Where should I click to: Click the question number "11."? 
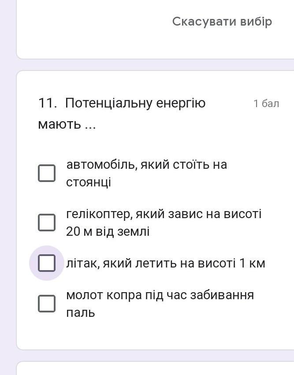(x=48, y=104)
